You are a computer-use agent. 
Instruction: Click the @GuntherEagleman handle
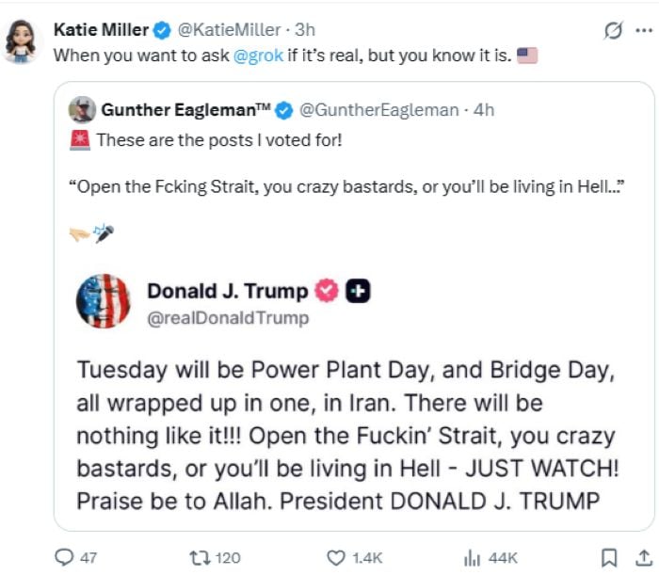380,110
